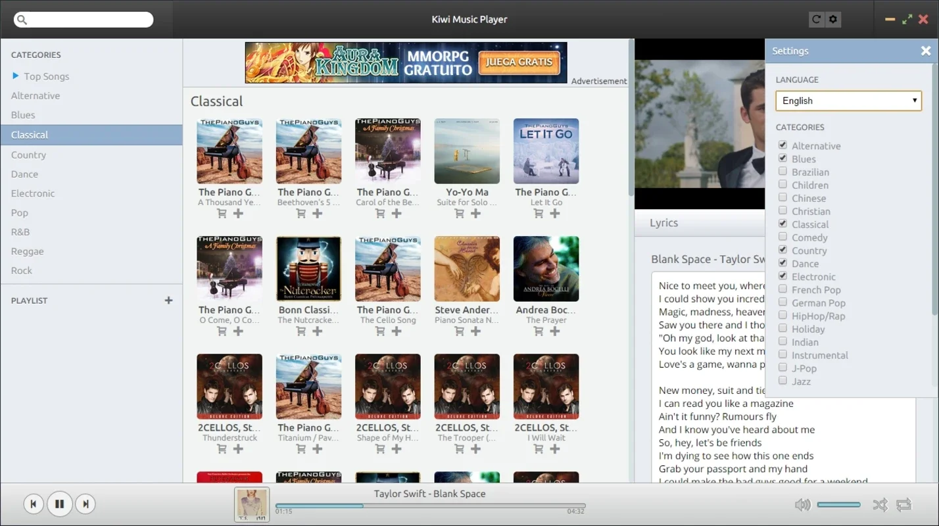Enable the Comedy category checkbox
Viewport: 939px width, 526px height.
click(782, 237)
